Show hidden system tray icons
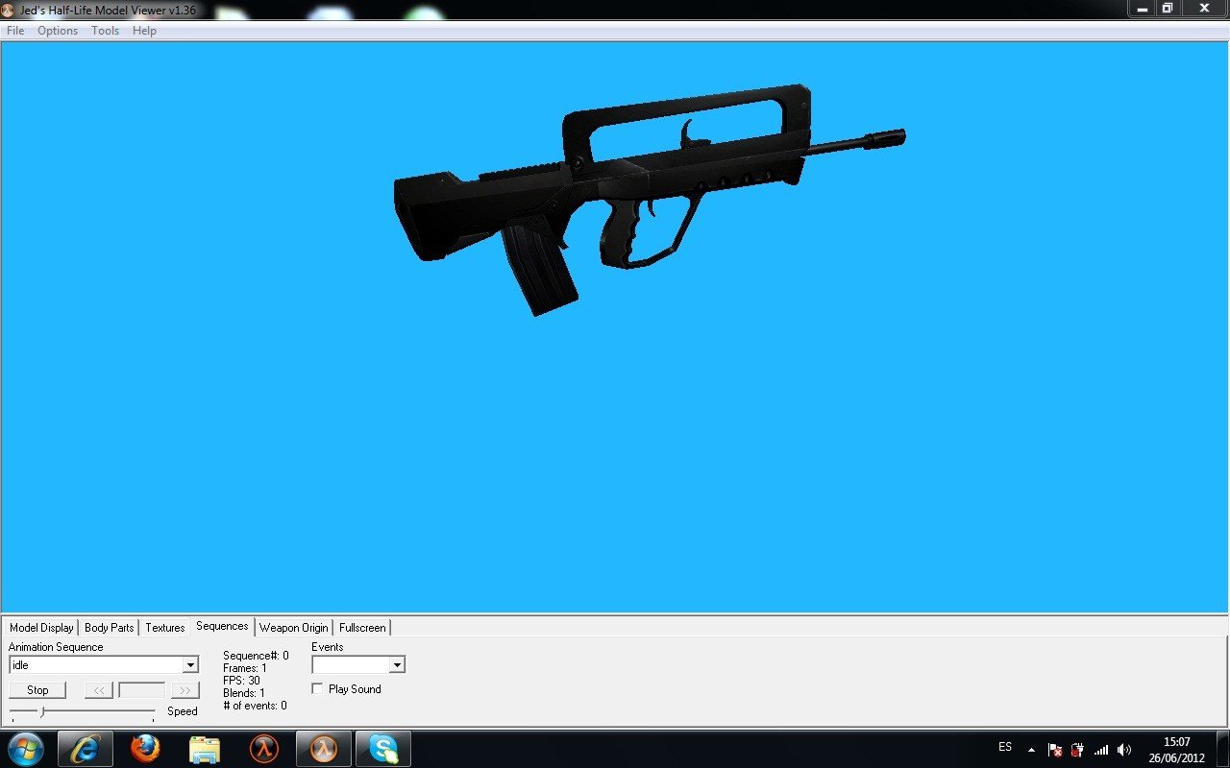The width and height of the screenshot is (1230, 768). click(1031, 750)
